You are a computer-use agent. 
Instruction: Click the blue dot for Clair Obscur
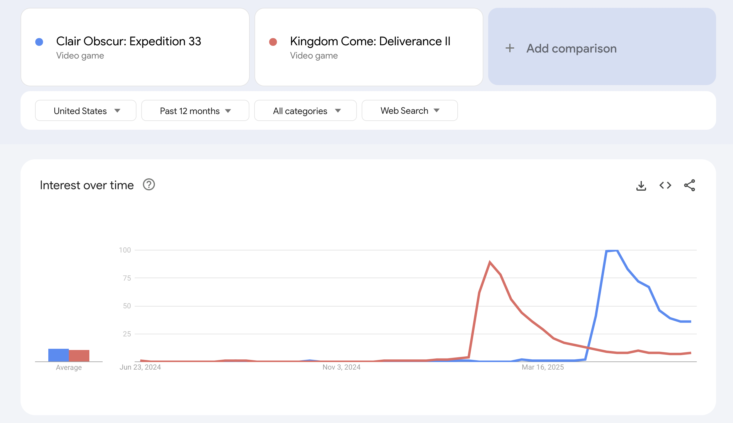pyautogui.click(x=39, y=42)
